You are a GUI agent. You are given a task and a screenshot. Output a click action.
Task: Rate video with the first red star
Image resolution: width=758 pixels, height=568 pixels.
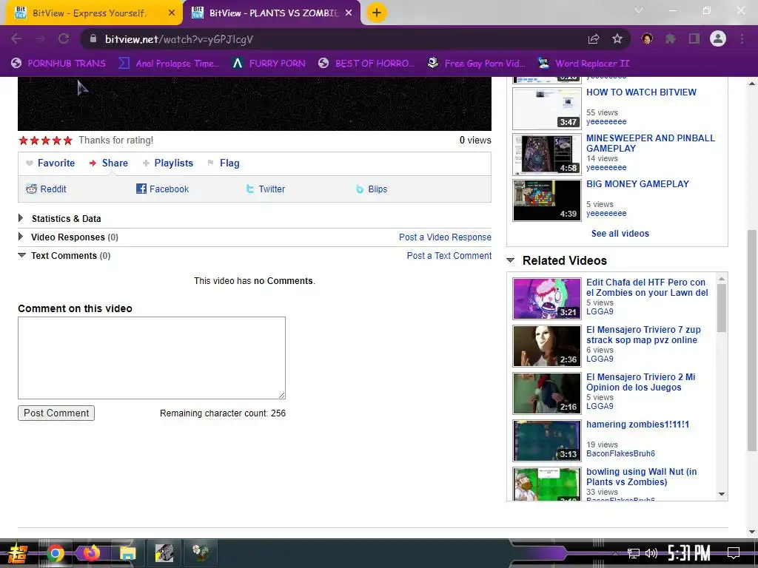pyautogui.click(x=23, y=141)
